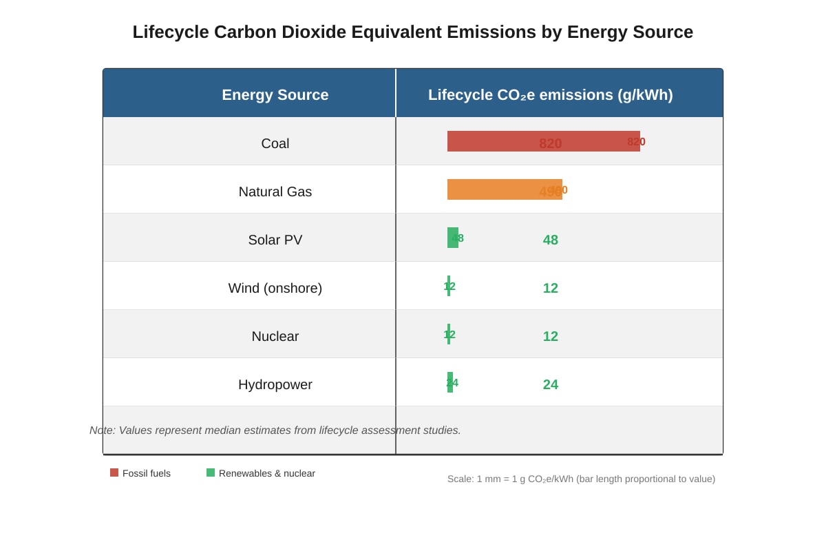Click the small green Hydropower bar

(450, 382)
